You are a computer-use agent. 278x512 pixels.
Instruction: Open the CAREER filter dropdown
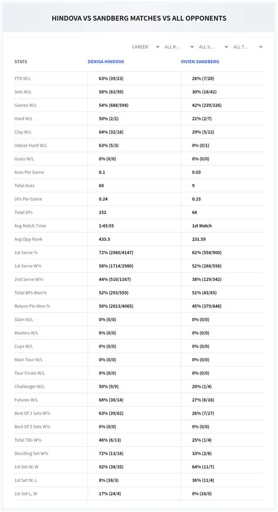point(145,47)
